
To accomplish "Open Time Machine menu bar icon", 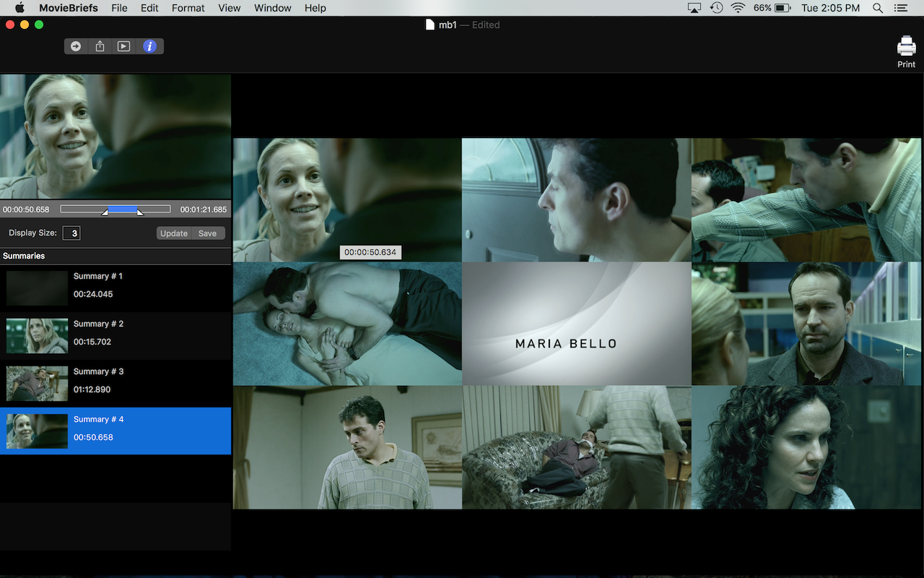I will [x=716, y=8].
